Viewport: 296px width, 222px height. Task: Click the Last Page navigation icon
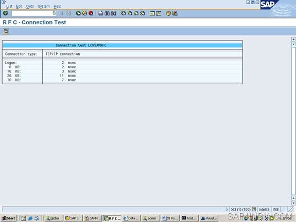point(143,13)
